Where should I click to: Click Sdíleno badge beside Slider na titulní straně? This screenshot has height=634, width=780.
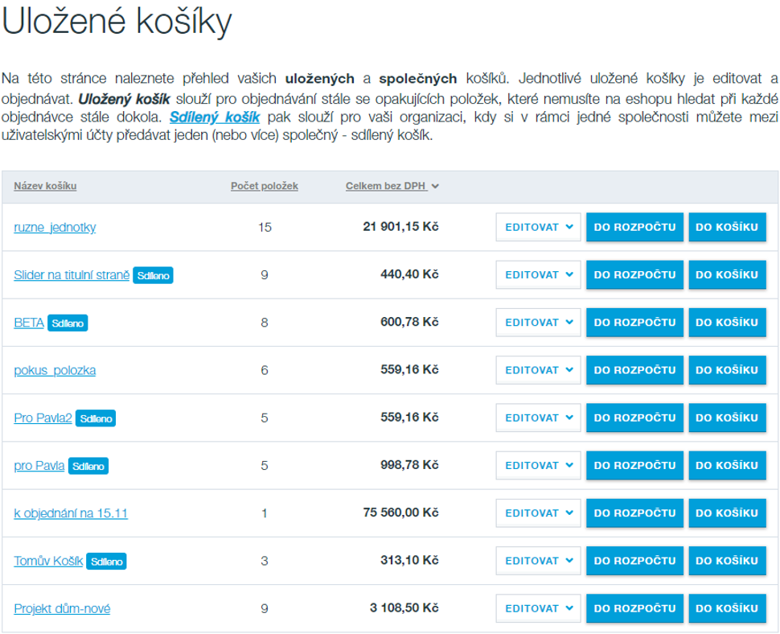click(153, 275)
